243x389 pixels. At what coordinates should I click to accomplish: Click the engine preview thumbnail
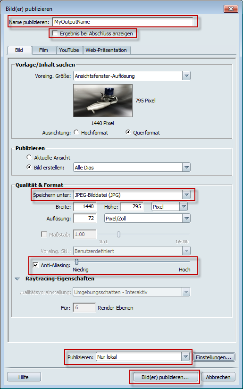[103, 101]
